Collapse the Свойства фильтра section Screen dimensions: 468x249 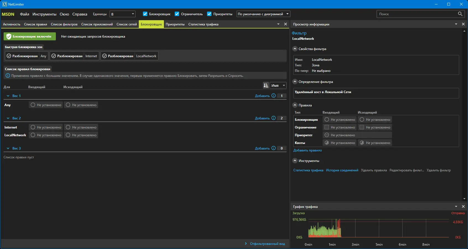click(295, 49)
